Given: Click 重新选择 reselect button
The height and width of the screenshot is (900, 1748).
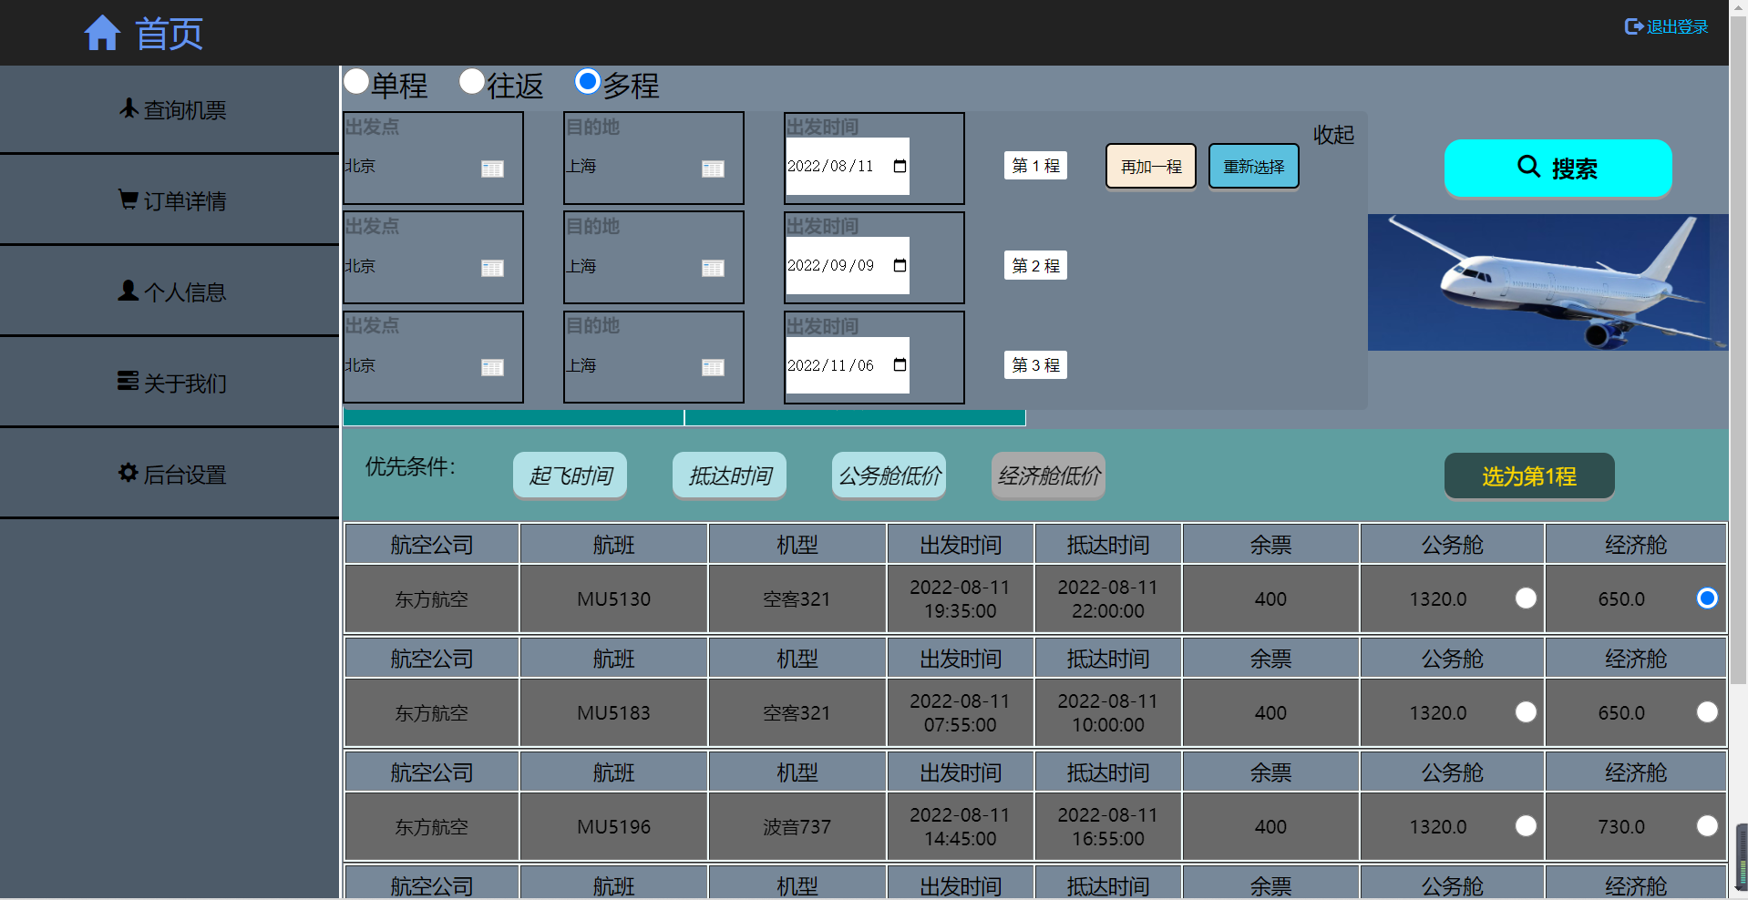Looking at the screenshot, I should (1254, 167).
